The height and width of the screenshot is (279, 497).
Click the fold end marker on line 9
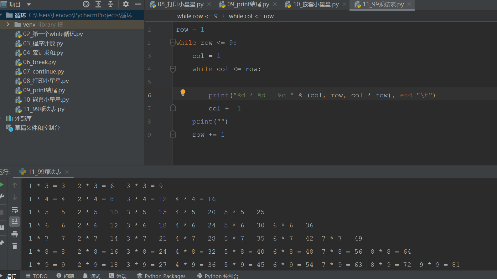[173, 134]
